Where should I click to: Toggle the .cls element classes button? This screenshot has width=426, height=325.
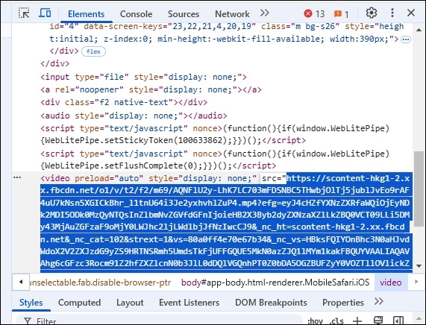[x=336, y=321]
